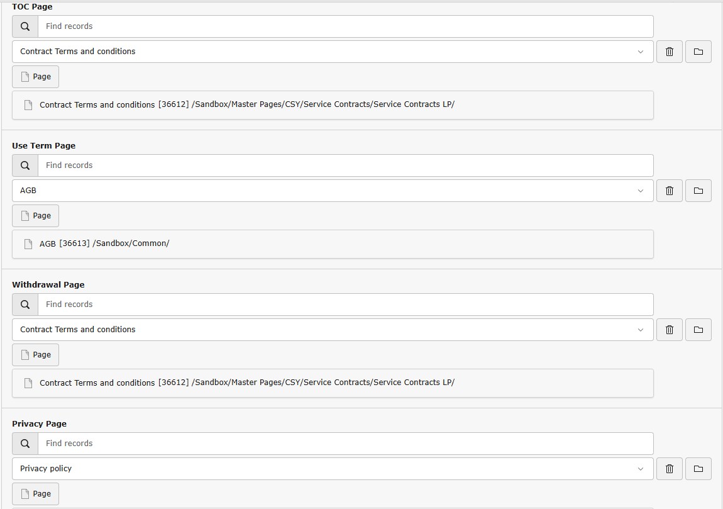Open the folder browser for Withdrawal Page
723x509 pixels.
[x=698, y=330]
